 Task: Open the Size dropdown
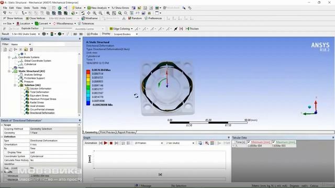(8, 23)
